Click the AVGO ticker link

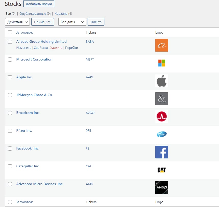[x=90, y=113]
